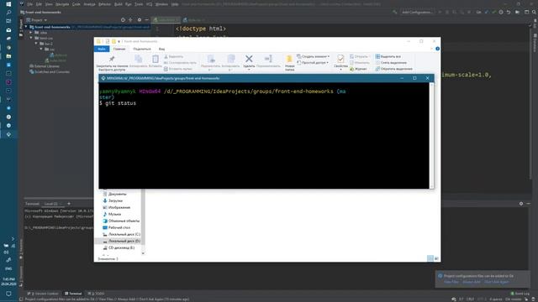The image size is (538, 302).
Task: Open Event Log in status bar
Action: click(x=520, y=294)
